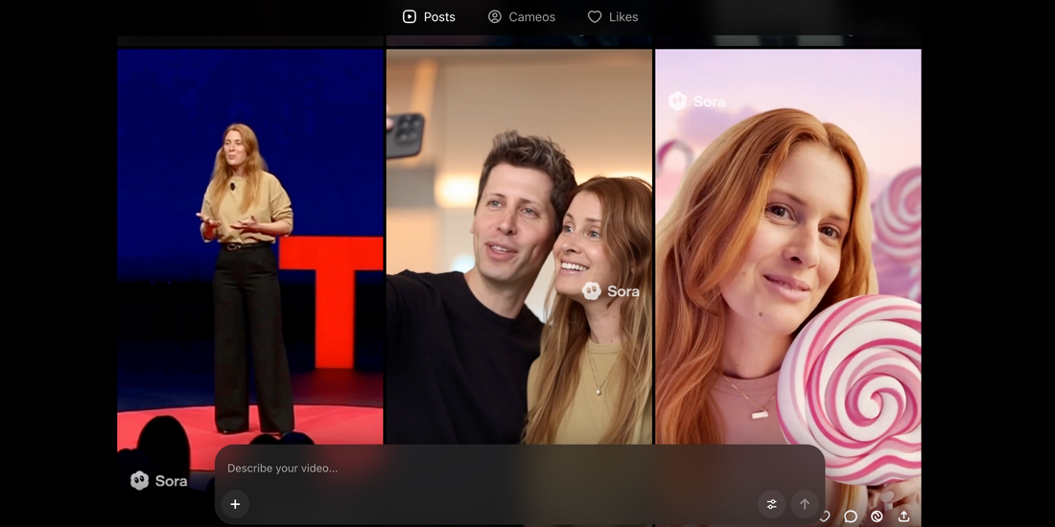1055x527 pixels.
Task: Focus the 'Describe your video...' input field
Action: pos(480,469)
